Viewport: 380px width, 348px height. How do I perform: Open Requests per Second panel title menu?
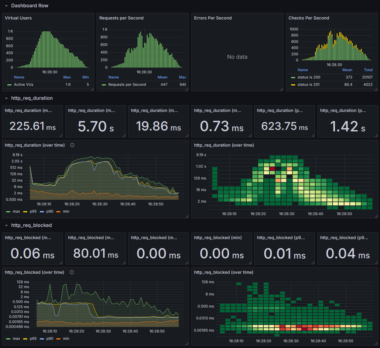(122, 18)
